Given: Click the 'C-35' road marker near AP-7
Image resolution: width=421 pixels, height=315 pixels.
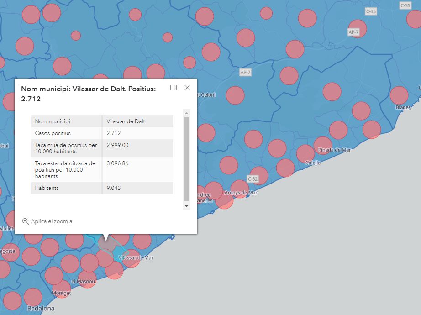Looking at the screenshot, I should pyautogui.click(x=371, y=11).
